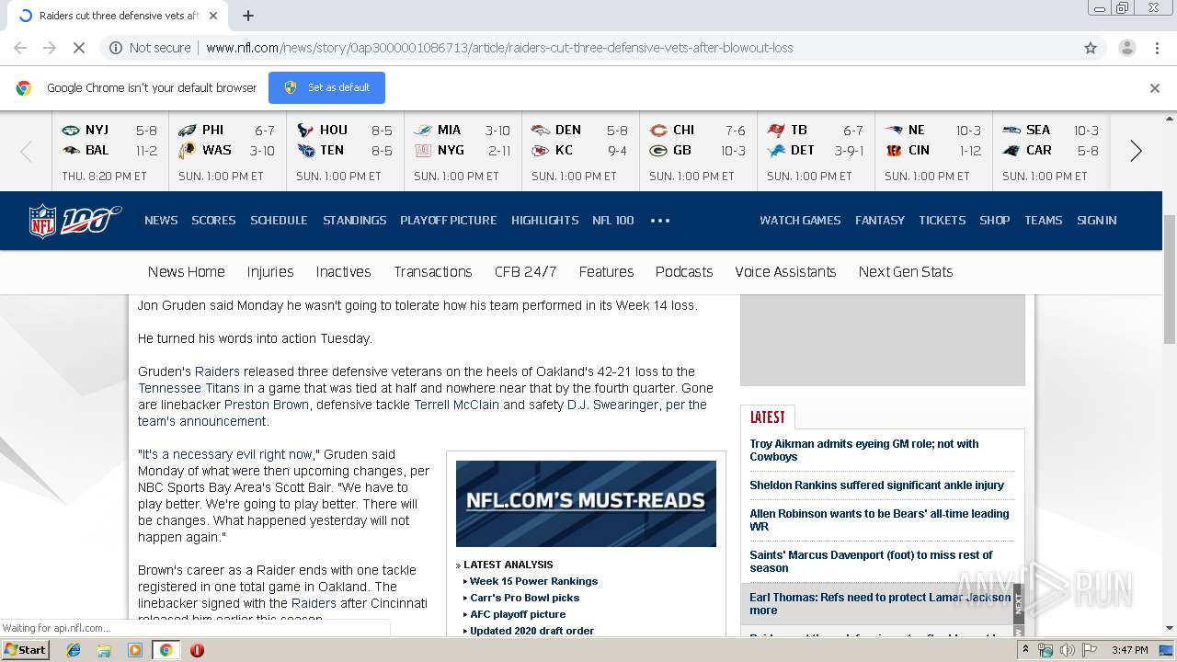Viewport: 1177px width, 662px height.
Task: Click the address bar URL
Action: pyautogui.click(x=499, y=48)
